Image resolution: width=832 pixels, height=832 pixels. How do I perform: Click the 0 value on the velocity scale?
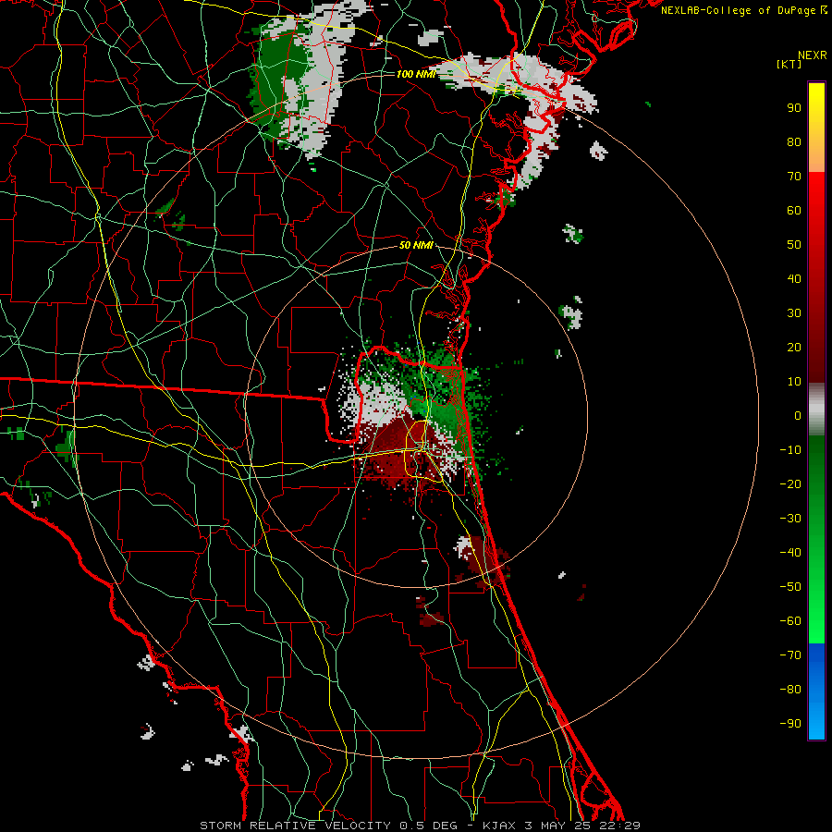pos(798,416)
